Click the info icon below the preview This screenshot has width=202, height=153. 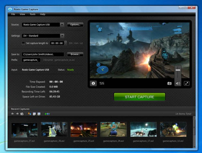pyautogui.click(x=93, y=84)
